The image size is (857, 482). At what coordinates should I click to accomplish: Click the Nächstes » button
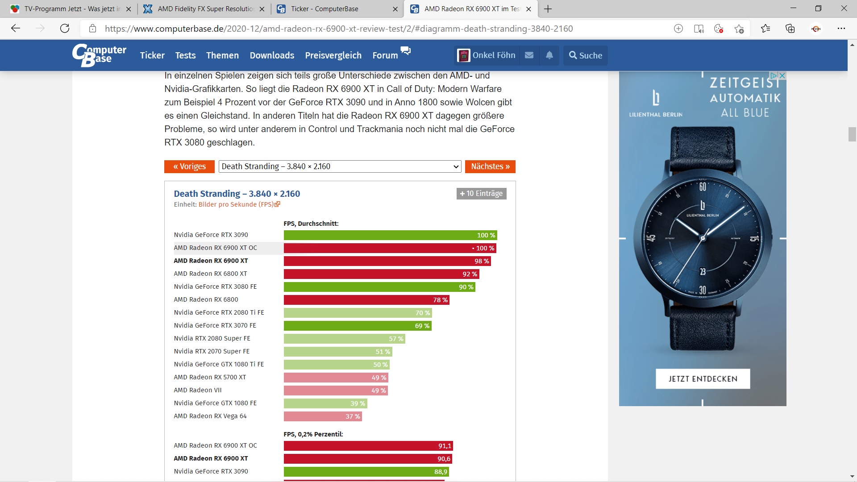490,166
